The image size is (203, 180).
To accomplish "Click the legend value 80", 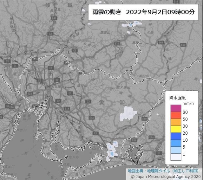I will click(x=185, y=112).
